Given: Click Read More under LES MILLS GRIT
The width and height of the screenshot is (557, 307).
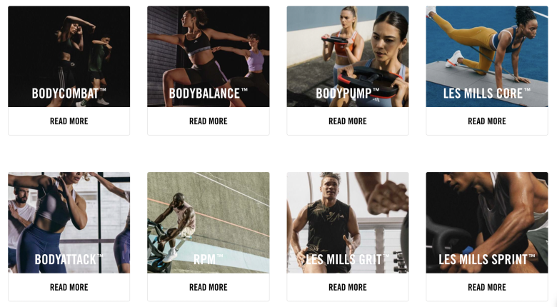Looking at the screenshot, I should point(348,287).
